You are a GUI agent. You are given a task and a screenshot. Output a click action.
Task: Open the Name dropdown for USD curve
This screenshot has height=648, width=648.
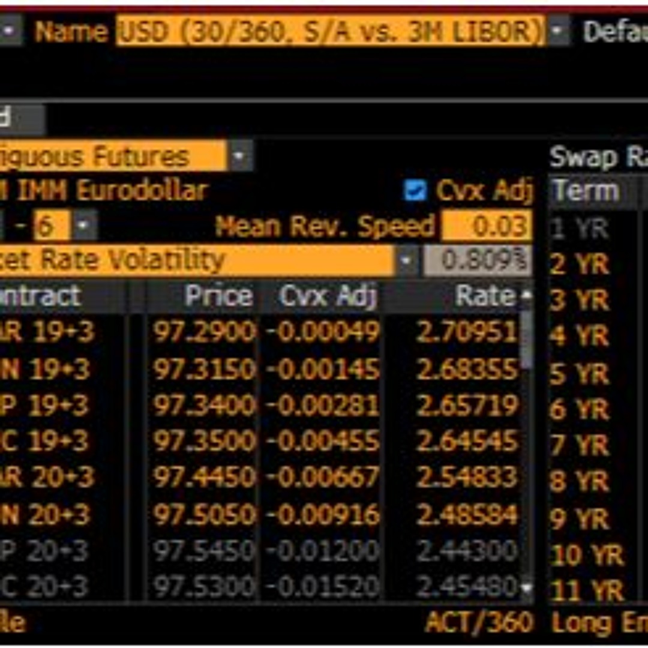558,31
